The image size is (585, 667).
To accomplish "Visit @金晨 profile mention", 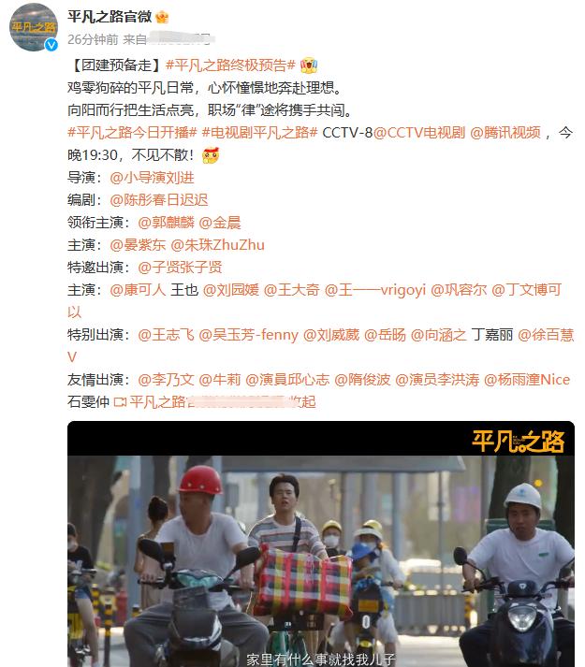I will pyautogui.click(x=220, y=223).
